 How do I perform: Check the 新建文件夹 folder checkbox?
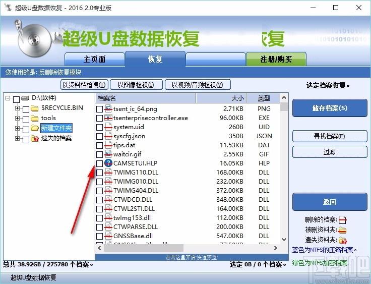coord(26,129)
